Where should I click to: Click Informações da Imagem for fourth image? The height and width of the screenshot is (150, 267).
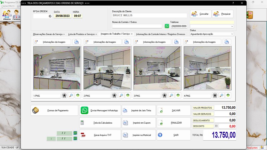coord(202,42)
